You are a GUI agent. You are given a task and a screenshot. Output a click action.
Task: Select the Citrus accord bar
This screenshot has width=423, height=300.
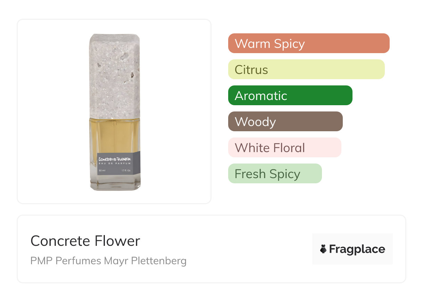(306, 69)
